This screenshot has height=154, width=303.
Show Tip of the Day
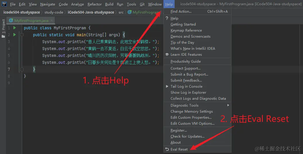tap(198, 42)
